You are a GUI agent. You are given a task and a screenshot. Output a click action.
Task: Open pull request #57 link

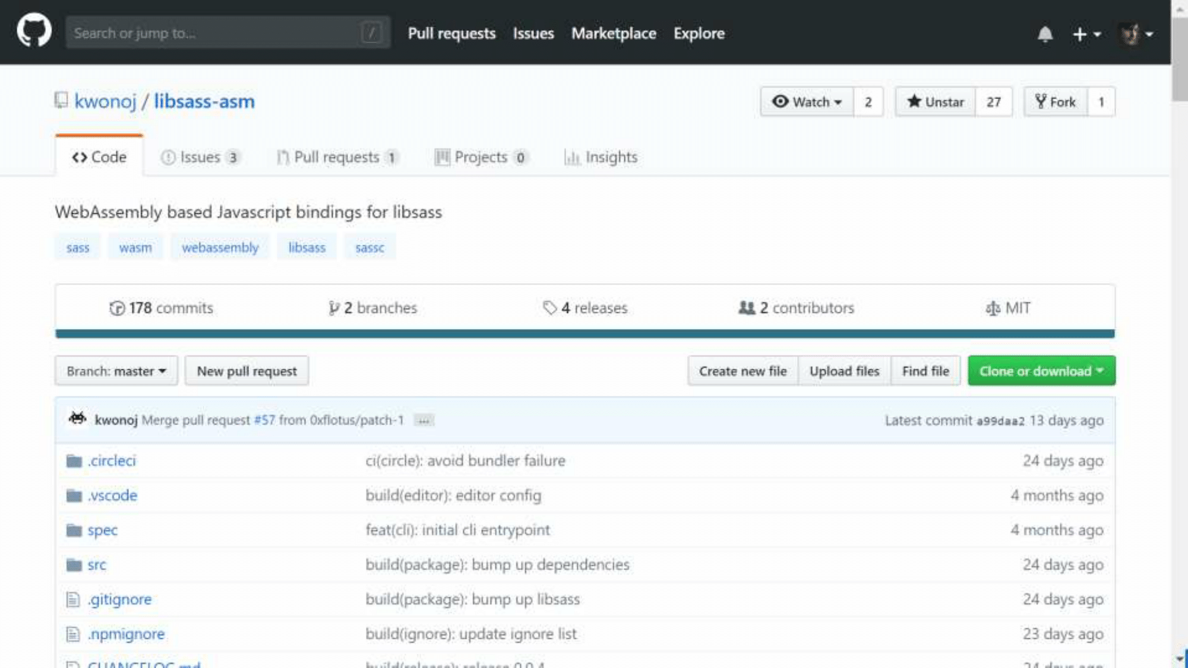pyautogui.click(x=264, y=420)
